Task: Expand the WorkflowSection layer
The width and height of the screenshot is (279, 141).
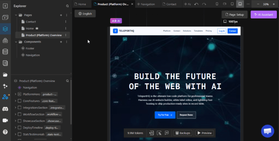Action: coord(15,114)
